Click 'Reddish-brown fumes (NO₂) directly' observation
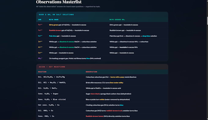Viewport: 208px width, 120px height. (x=108, y=116)
